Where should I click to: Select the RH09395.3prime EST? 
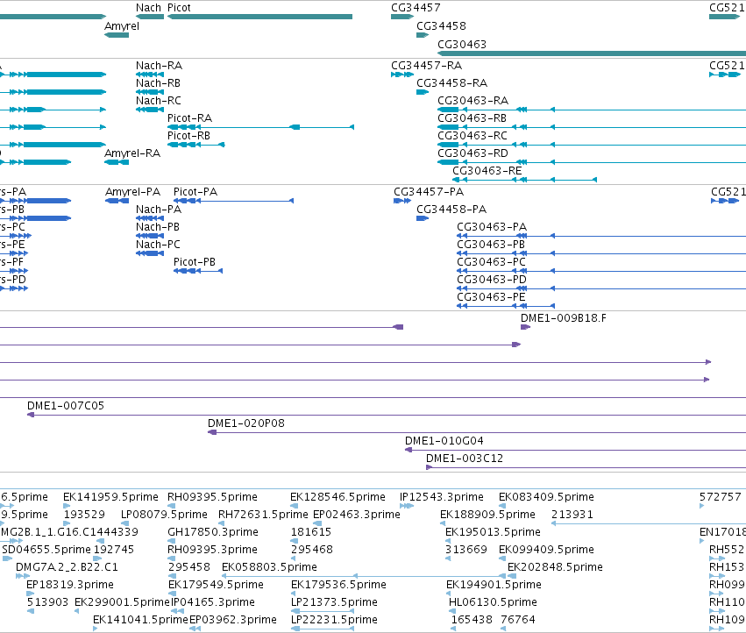tap(171, 558)
